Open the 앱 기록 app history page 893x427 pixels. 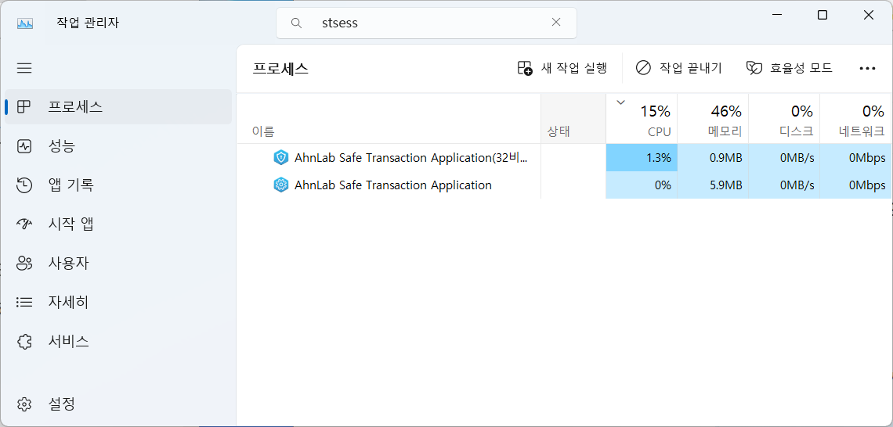(118, 185)
